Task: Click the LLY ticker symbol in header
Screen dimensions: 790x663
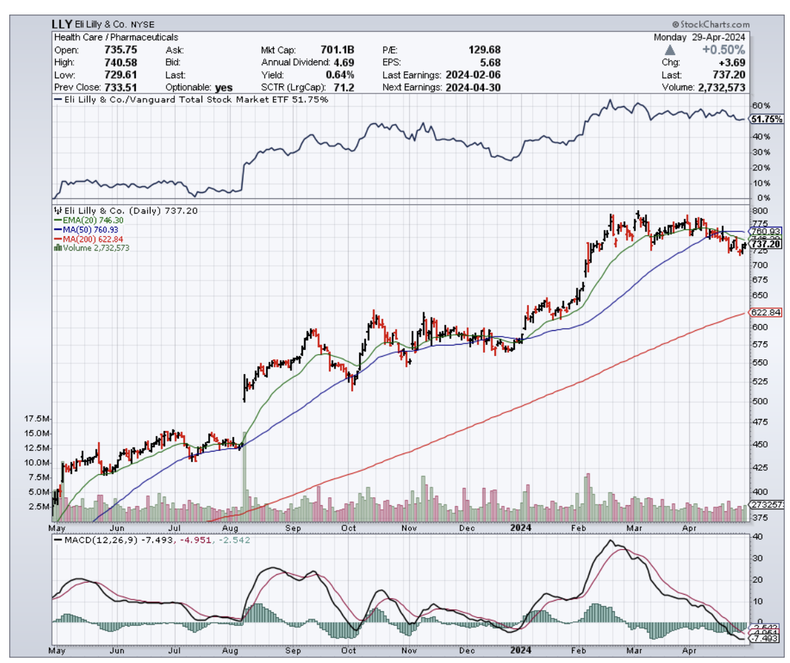Action: [63, 25]
